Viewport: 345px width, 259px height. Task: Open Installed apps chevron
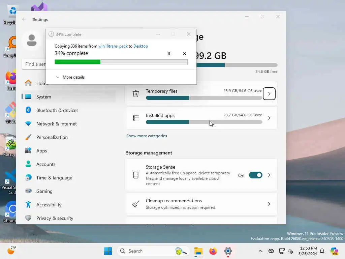click(269, 118)
